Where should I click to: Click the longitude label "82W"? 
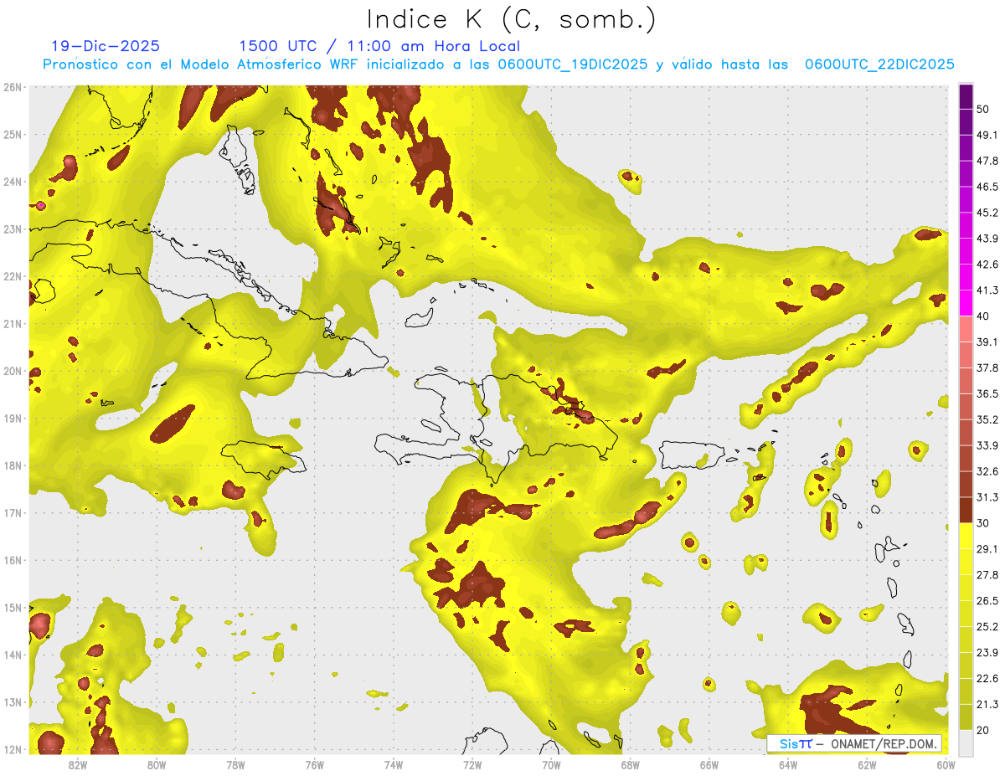tap(77, 764)
